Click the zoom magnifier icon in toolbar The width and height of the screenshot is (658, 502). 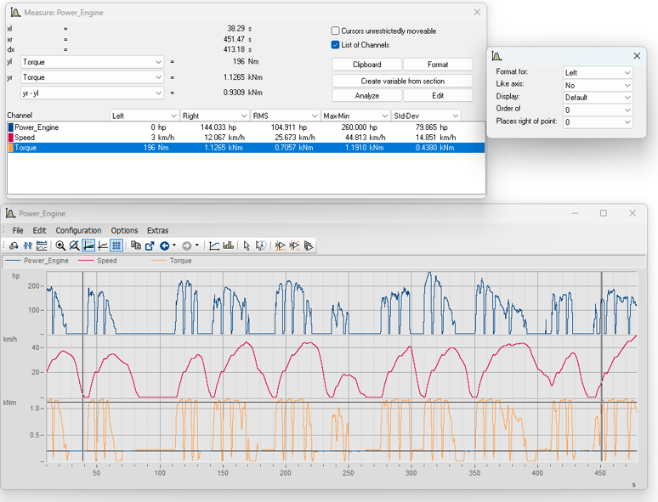[60, 245]
